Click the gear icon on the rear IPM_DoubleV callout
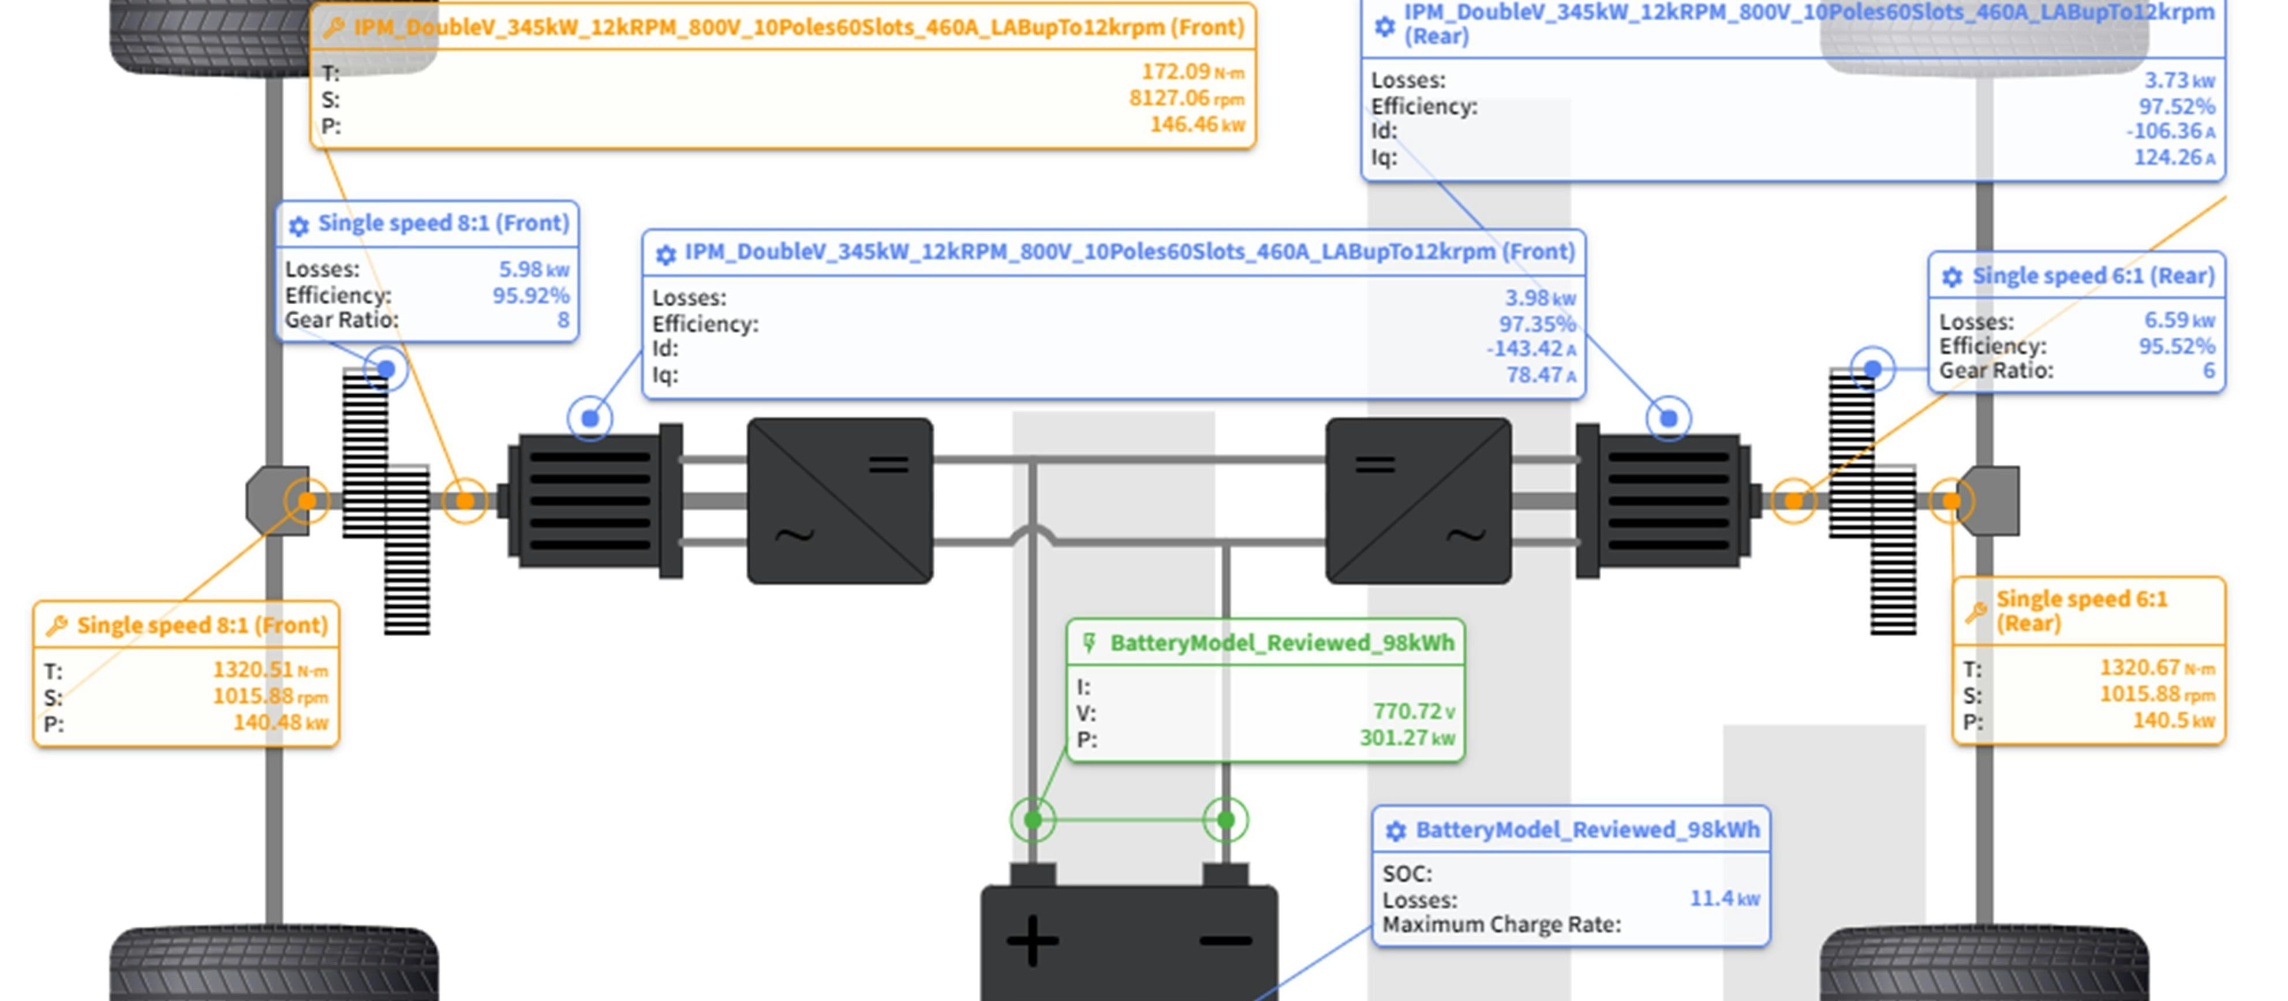 click(1383, 27)
